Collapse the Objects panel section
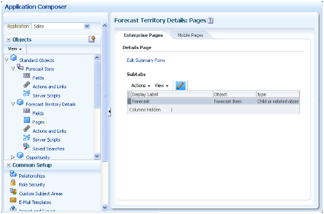Viewport: 324px width, 214px height. coord(9,39)
